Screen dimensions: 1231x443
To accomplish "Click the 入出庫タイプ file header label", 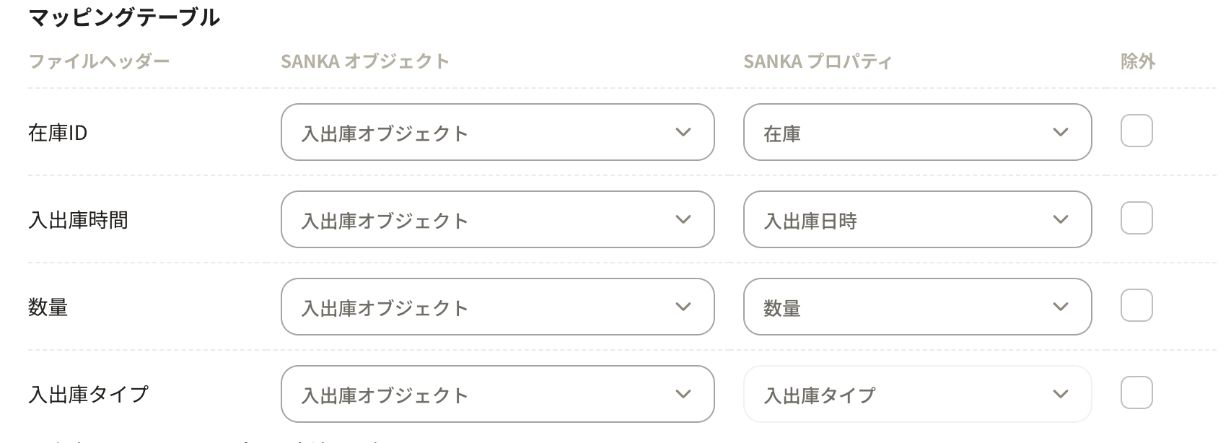I will [88, 394].
